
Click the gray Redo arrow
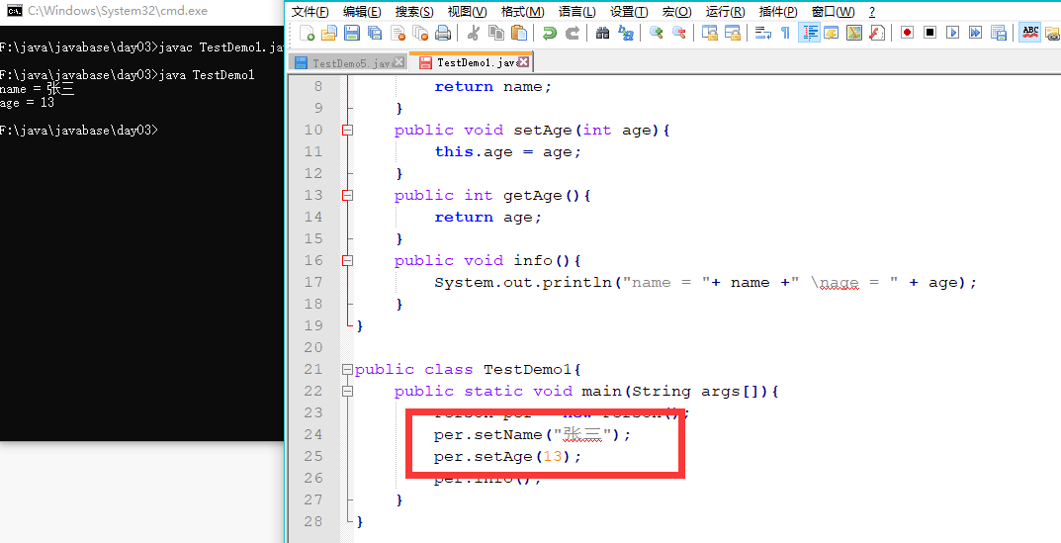pyautogui.click(x=573, y=33)
